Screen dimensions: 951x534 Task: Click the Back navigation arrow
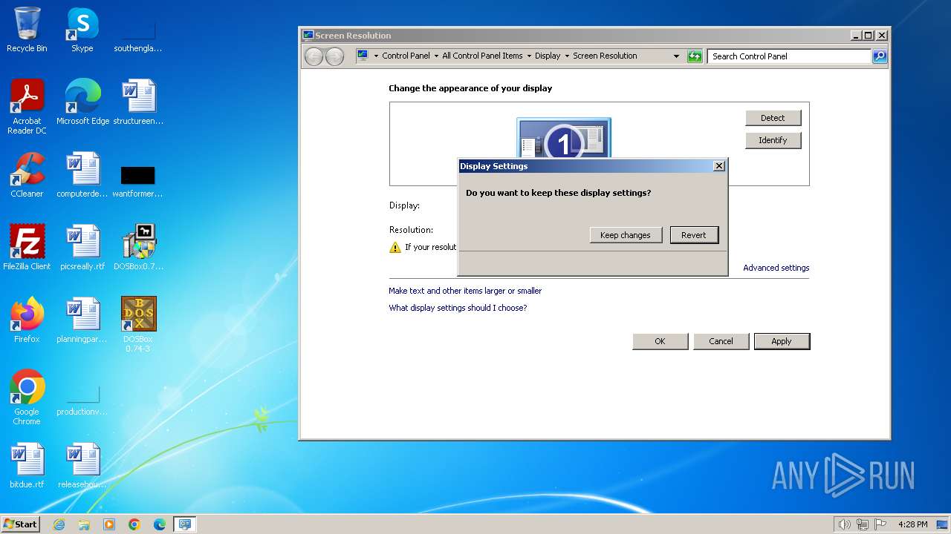[314, 56]
